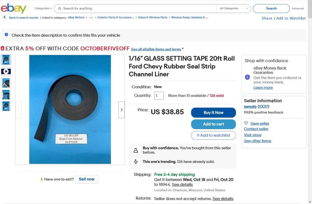Viewport: 312px width, 204px height.
Task: Open the All Categories selector
Action: tap(234, 9)
